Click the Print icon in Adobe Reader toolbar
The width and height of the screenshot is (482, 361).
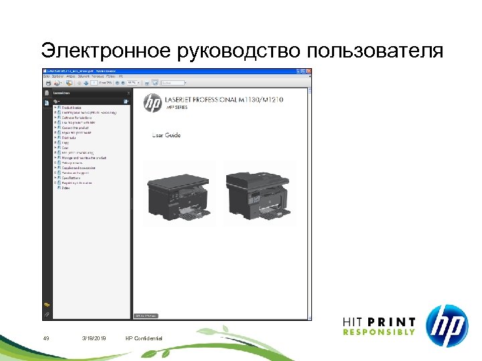click(48, 83)
